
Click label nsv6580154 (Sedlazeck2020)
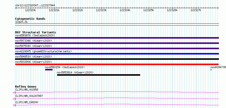pyautogui.click(x=65, y=67)
